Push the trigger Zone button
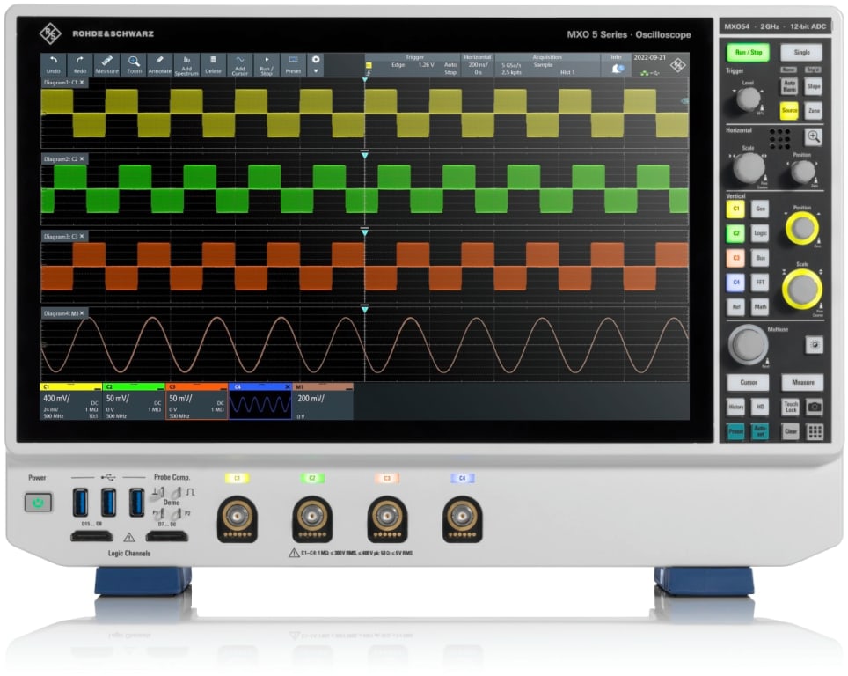Screen dimensions: 848x676 814,110
